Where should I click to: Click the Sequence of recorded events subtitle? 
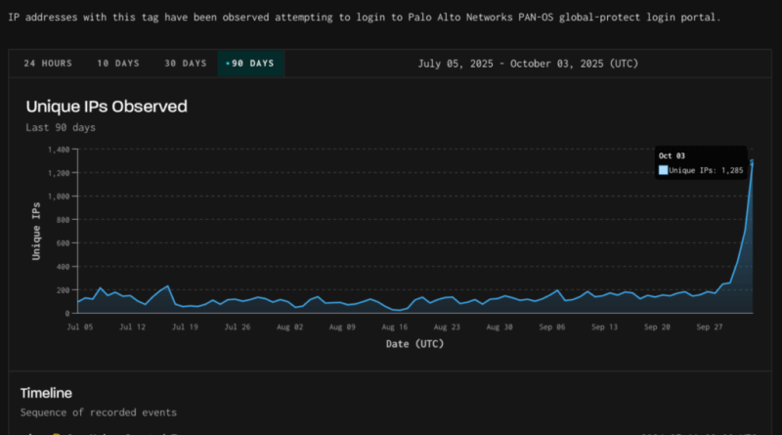coord(99,413)
